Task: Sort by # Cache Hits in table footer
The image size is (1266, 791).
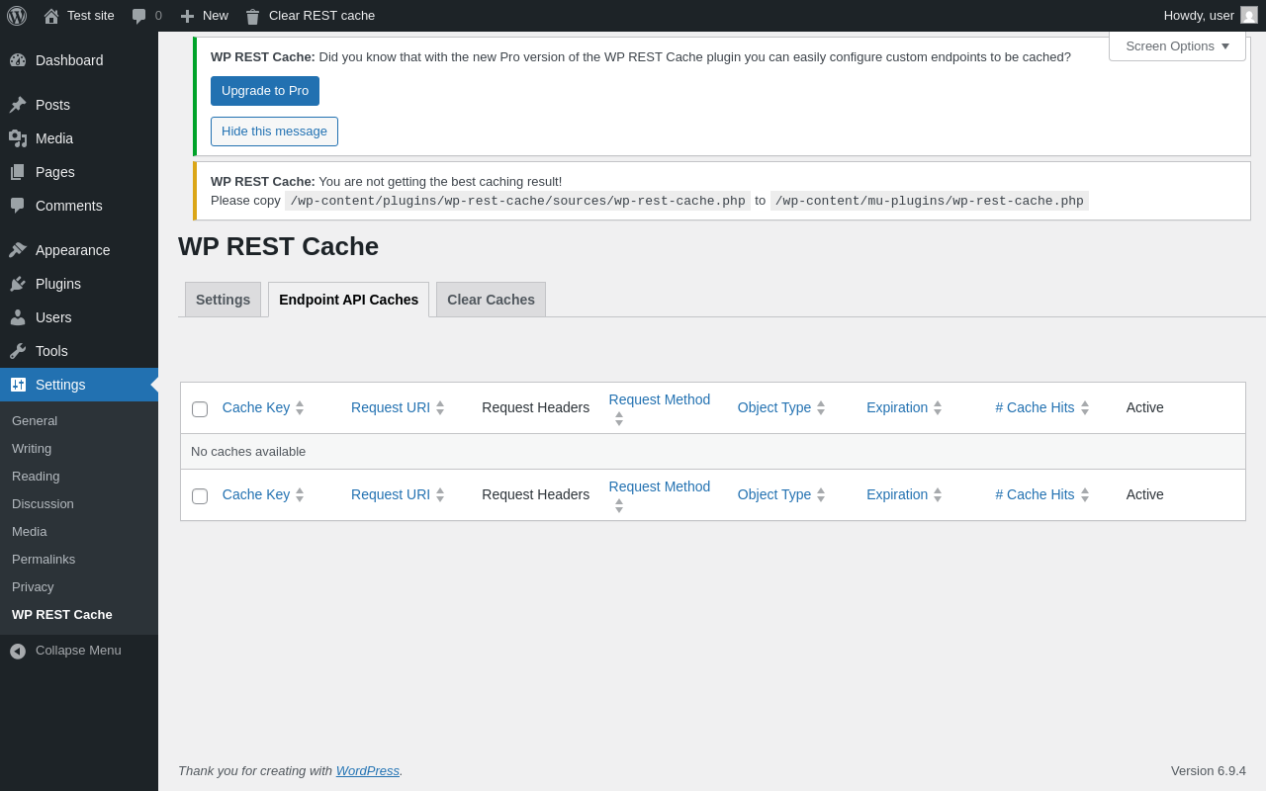Action: click(x=1042, y=494)
